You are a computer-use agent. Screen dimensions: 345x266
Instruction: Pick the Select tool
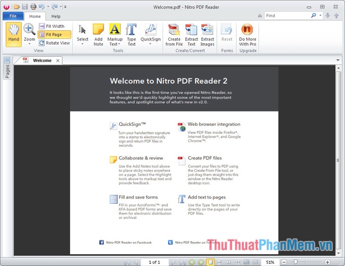point(83,33)
